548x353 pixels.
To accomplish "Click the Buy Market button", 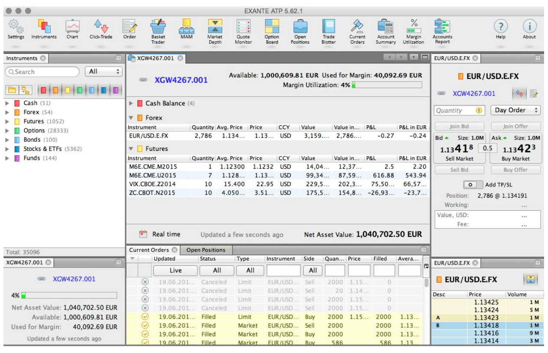I will click(x=515, y=148).
